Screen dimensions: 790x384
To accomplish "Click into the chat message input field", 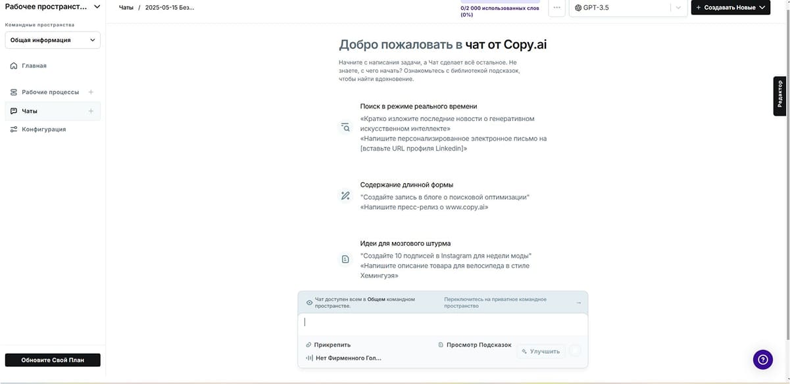I will click(443, 324).
